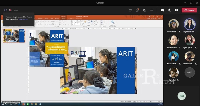Switch to Normal view in PowerPoint status bar
The image size is (200, 106).
[x=134, y=102]
